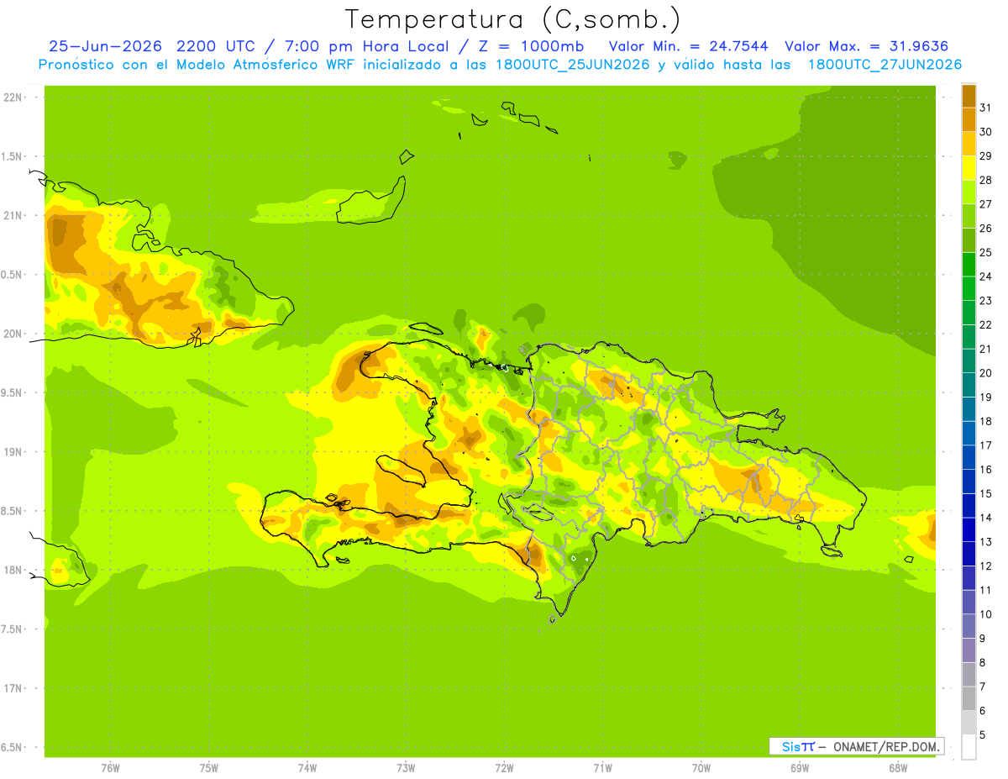Image resolution: width=1008 pixels, height=779 pixels.
Task: Click the '1800UTC_27JUN2026' valid-until time text
Action: [885, 65]
